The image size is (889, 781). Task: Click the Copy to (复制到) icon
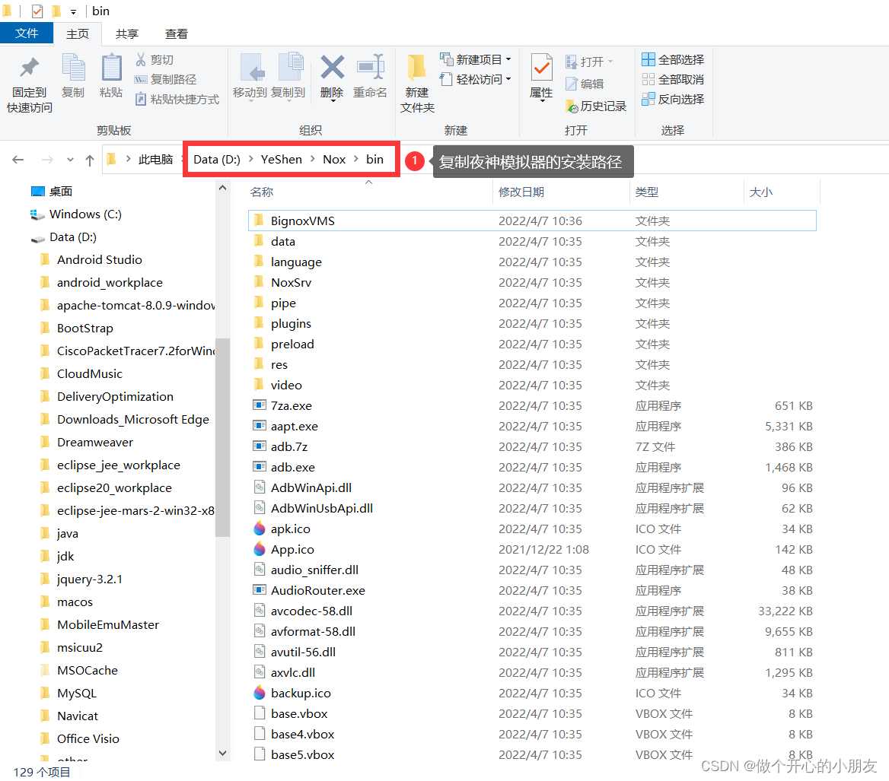(x=290, y=68)
